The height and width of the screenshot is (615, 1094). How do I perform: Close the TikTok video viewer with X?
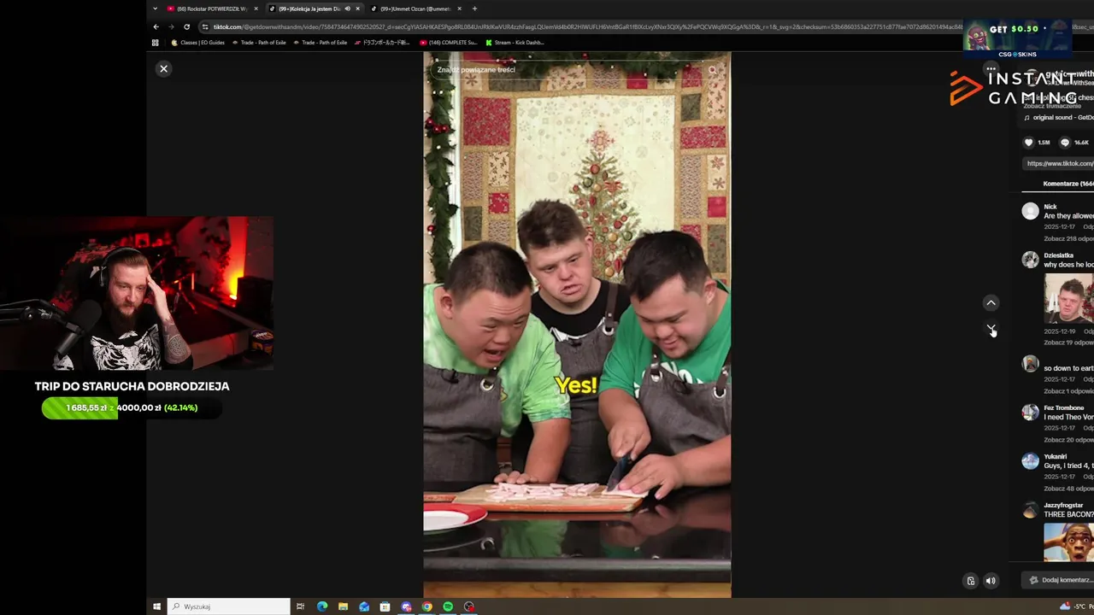click(163, 68)
